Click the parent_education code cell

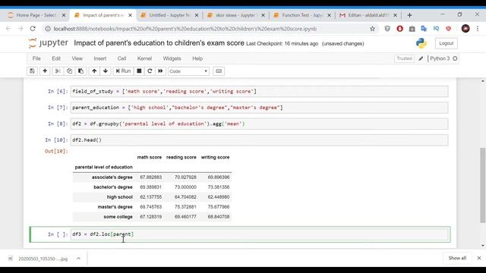[x=259, y=108]
